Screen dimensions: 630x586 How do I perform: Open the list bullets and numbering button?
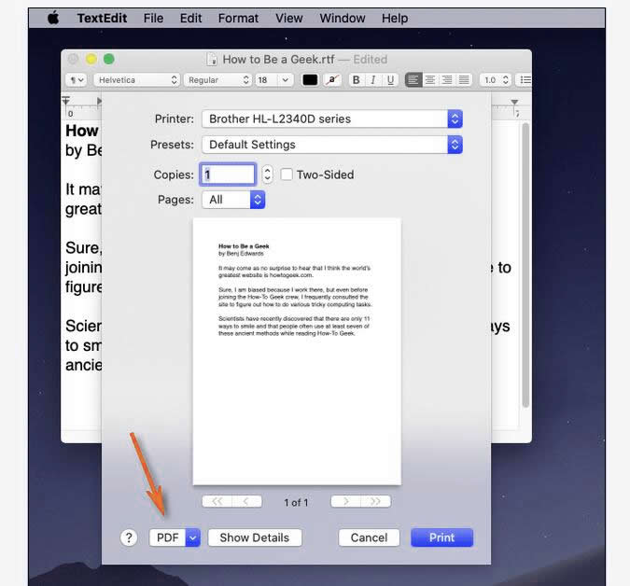(524, 80)
